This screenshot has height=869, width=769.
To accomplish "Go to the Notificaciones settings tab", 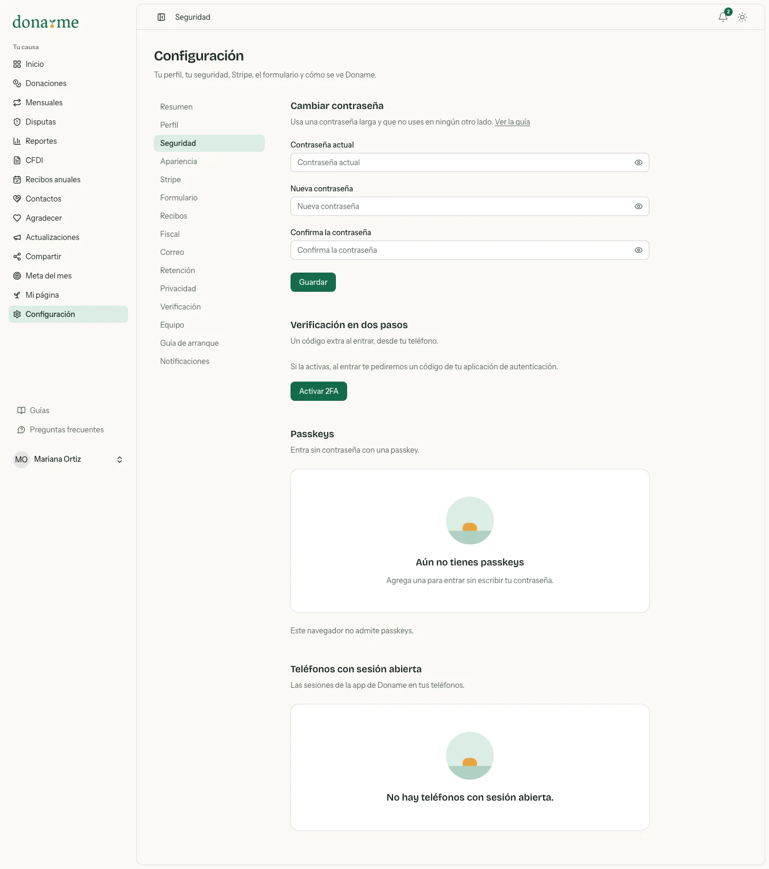I will pos(209,361).
